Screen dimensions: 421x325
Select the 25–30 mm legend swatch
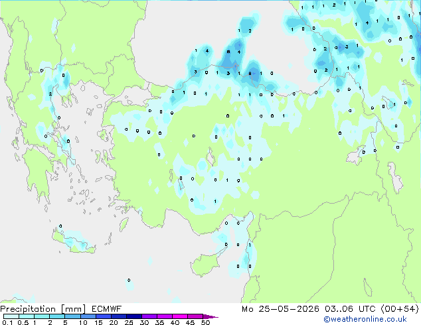(x=133, y=316)
